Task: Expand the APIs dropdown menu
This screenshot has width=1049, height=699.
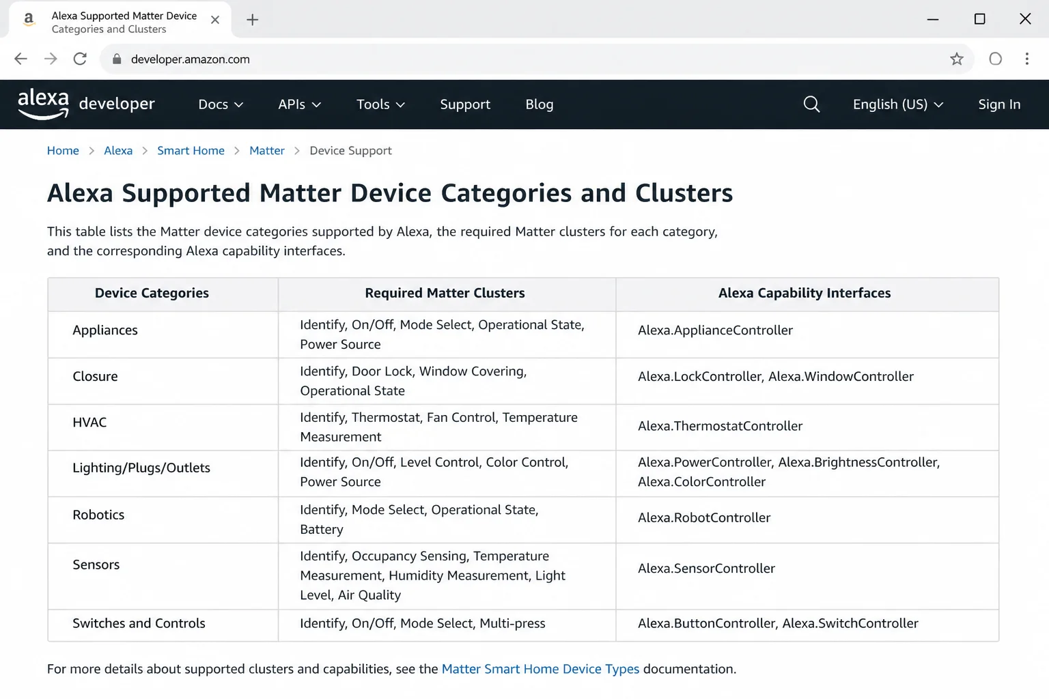Action: [299, 104]
